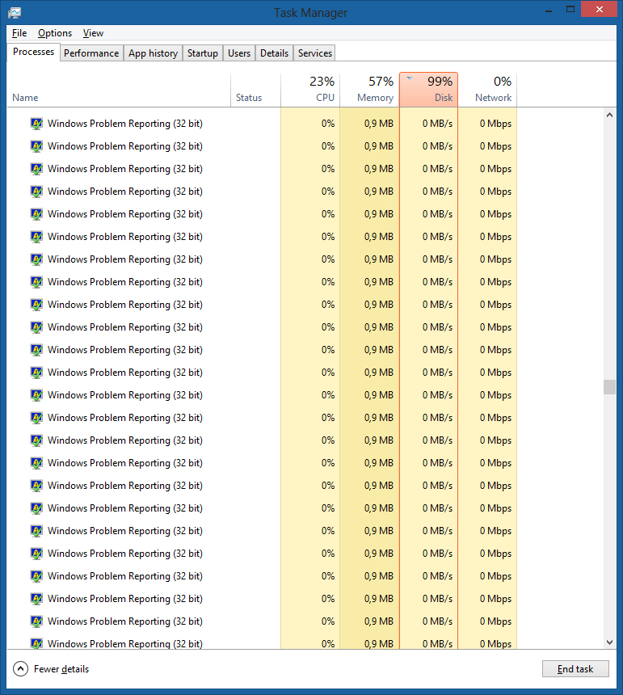The width and height of the screenshot is (623, 695).
Task: Click the scrollbar down arrow
Action: 610,642
